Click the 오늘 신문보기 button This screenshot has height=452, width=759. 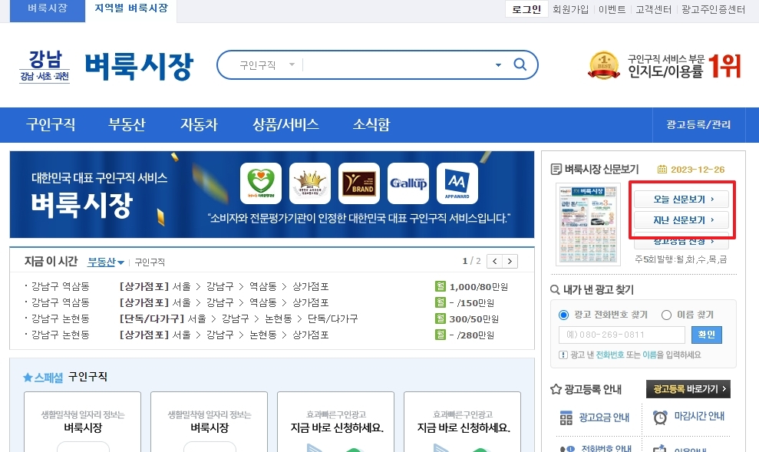[681, 199]
